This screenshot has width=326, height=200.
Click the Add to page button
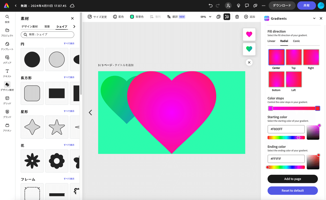click(x=293, y=179)
